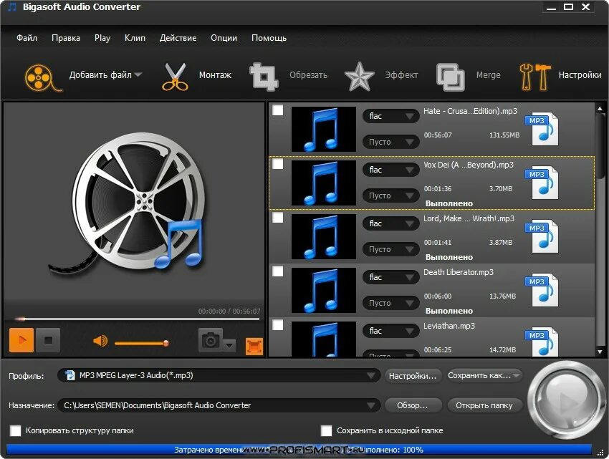
Task: Click MP3 file icon for Death Liberator track
Action: 542,290
